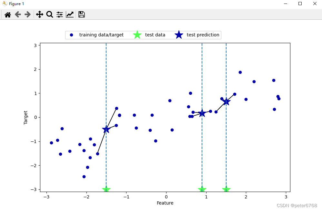
Task: Go forward to next view arrow
Action: (x=27, y=14)
